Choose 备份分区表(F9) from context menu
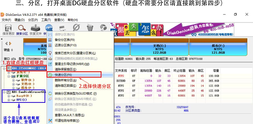Viewport: 253px width, 124px height. click(80, 40)
